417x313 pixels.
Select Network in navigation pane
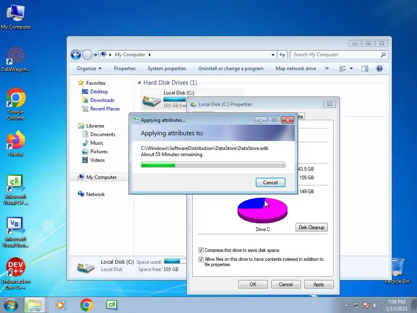point(95,194)
